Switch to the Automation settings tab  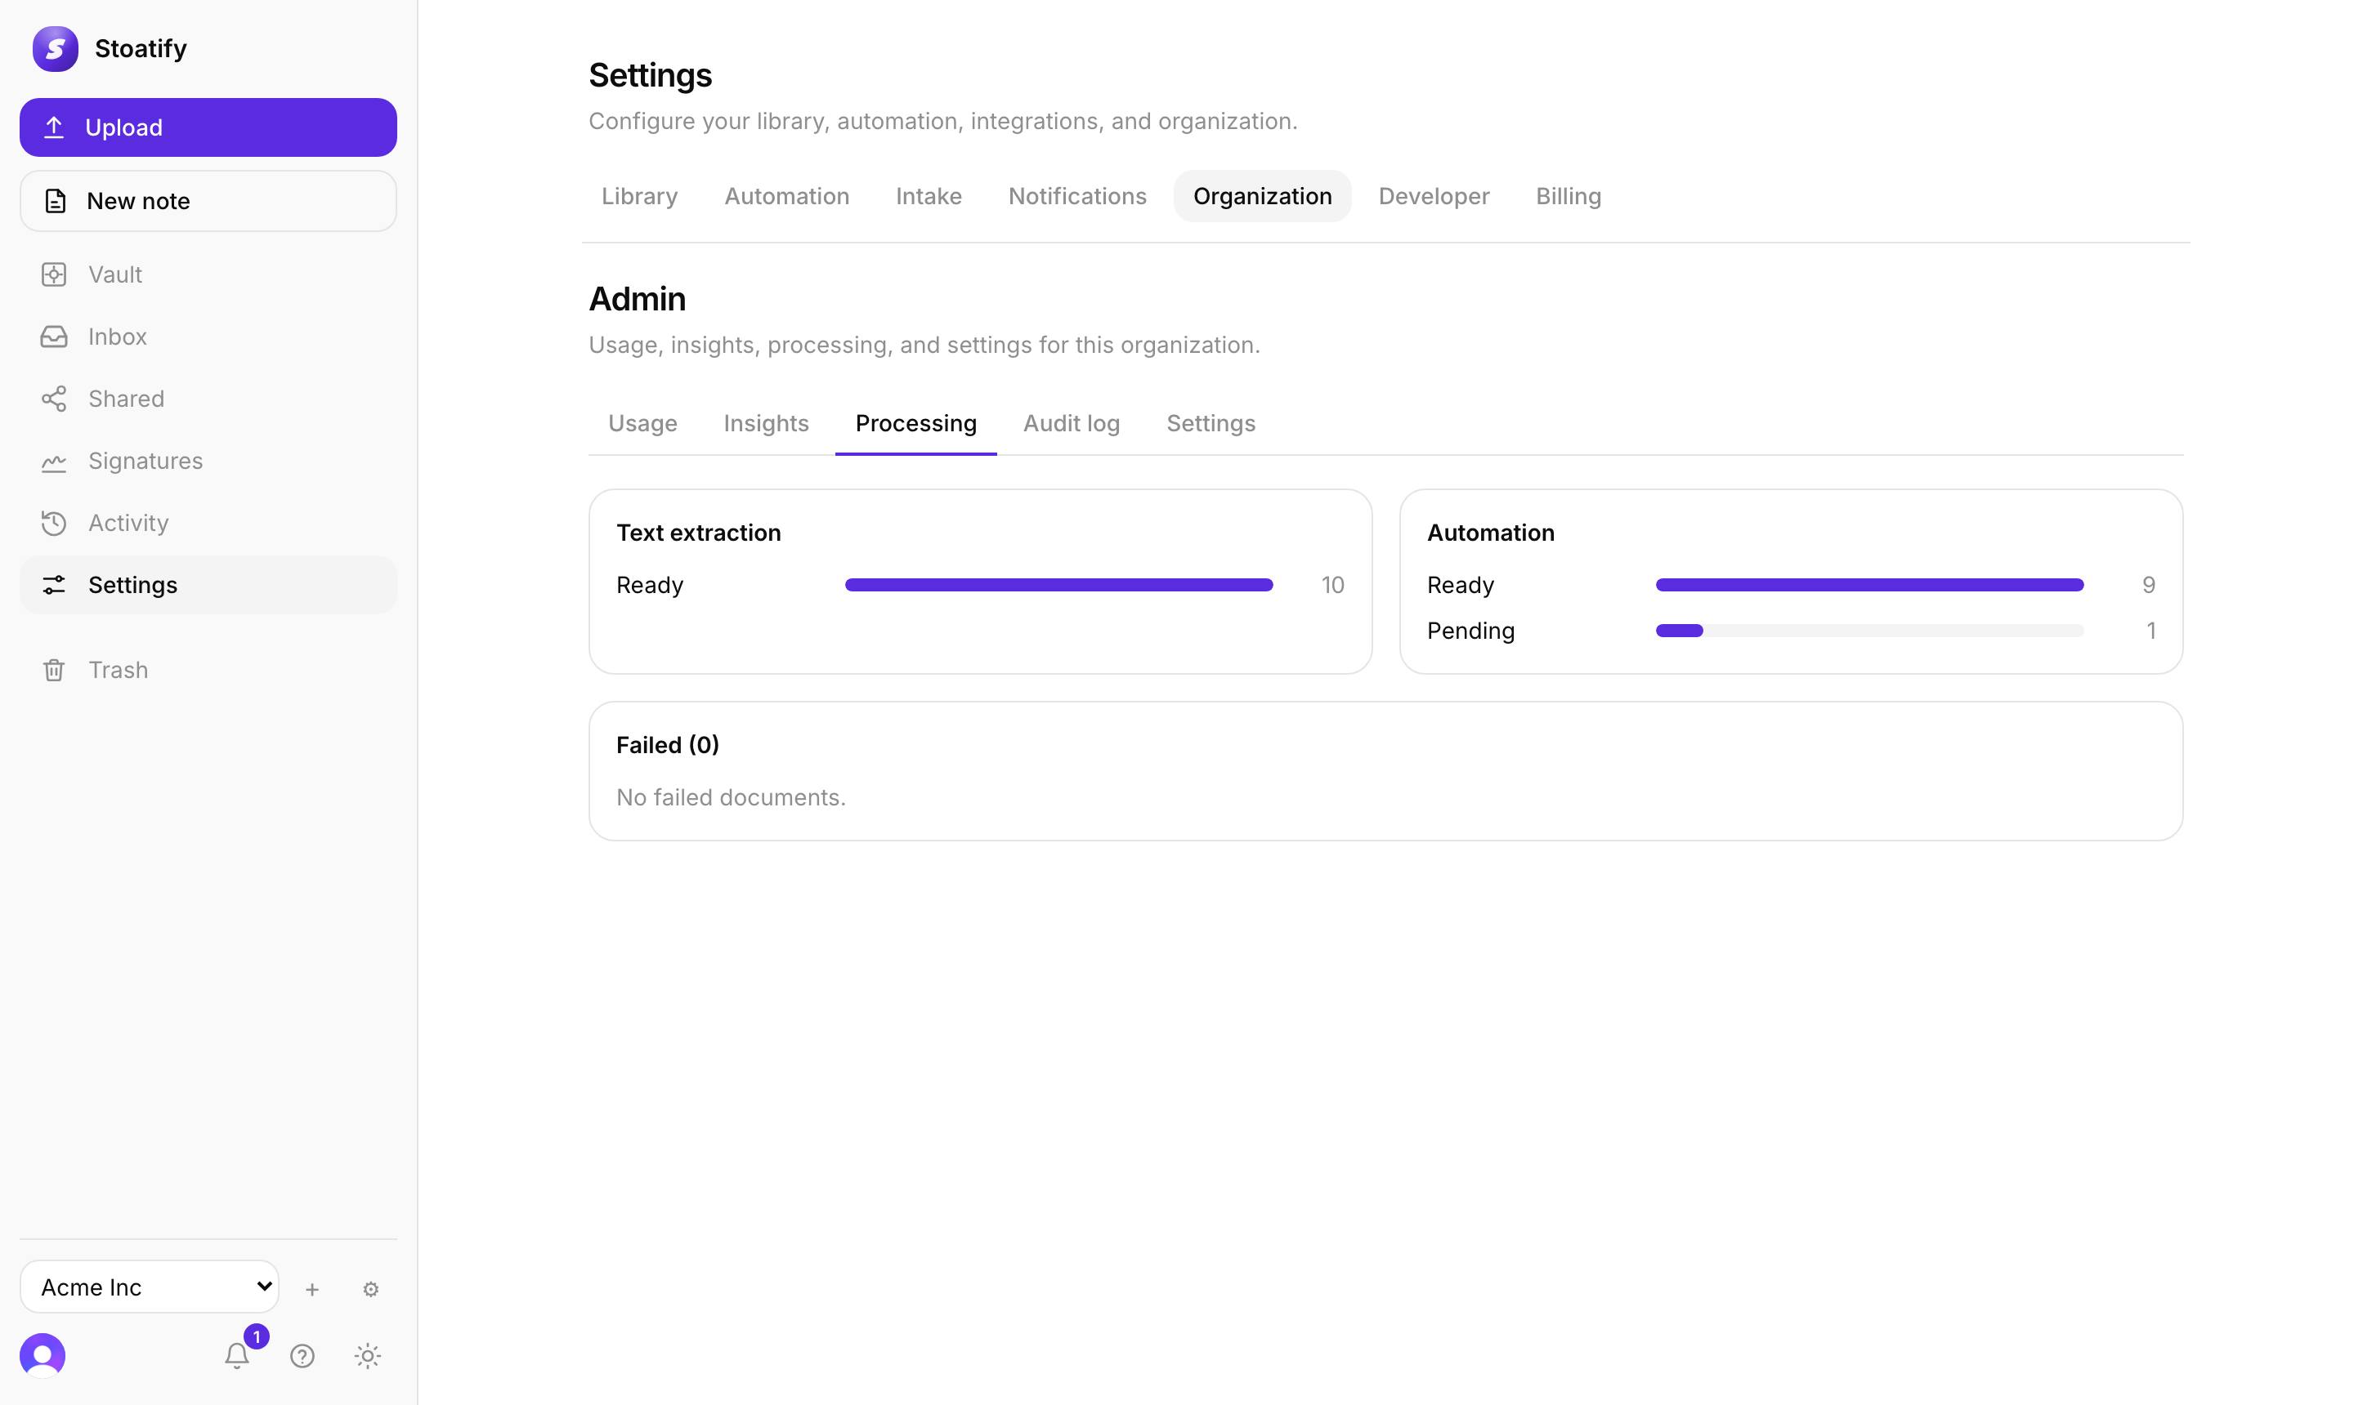[786, 196]
